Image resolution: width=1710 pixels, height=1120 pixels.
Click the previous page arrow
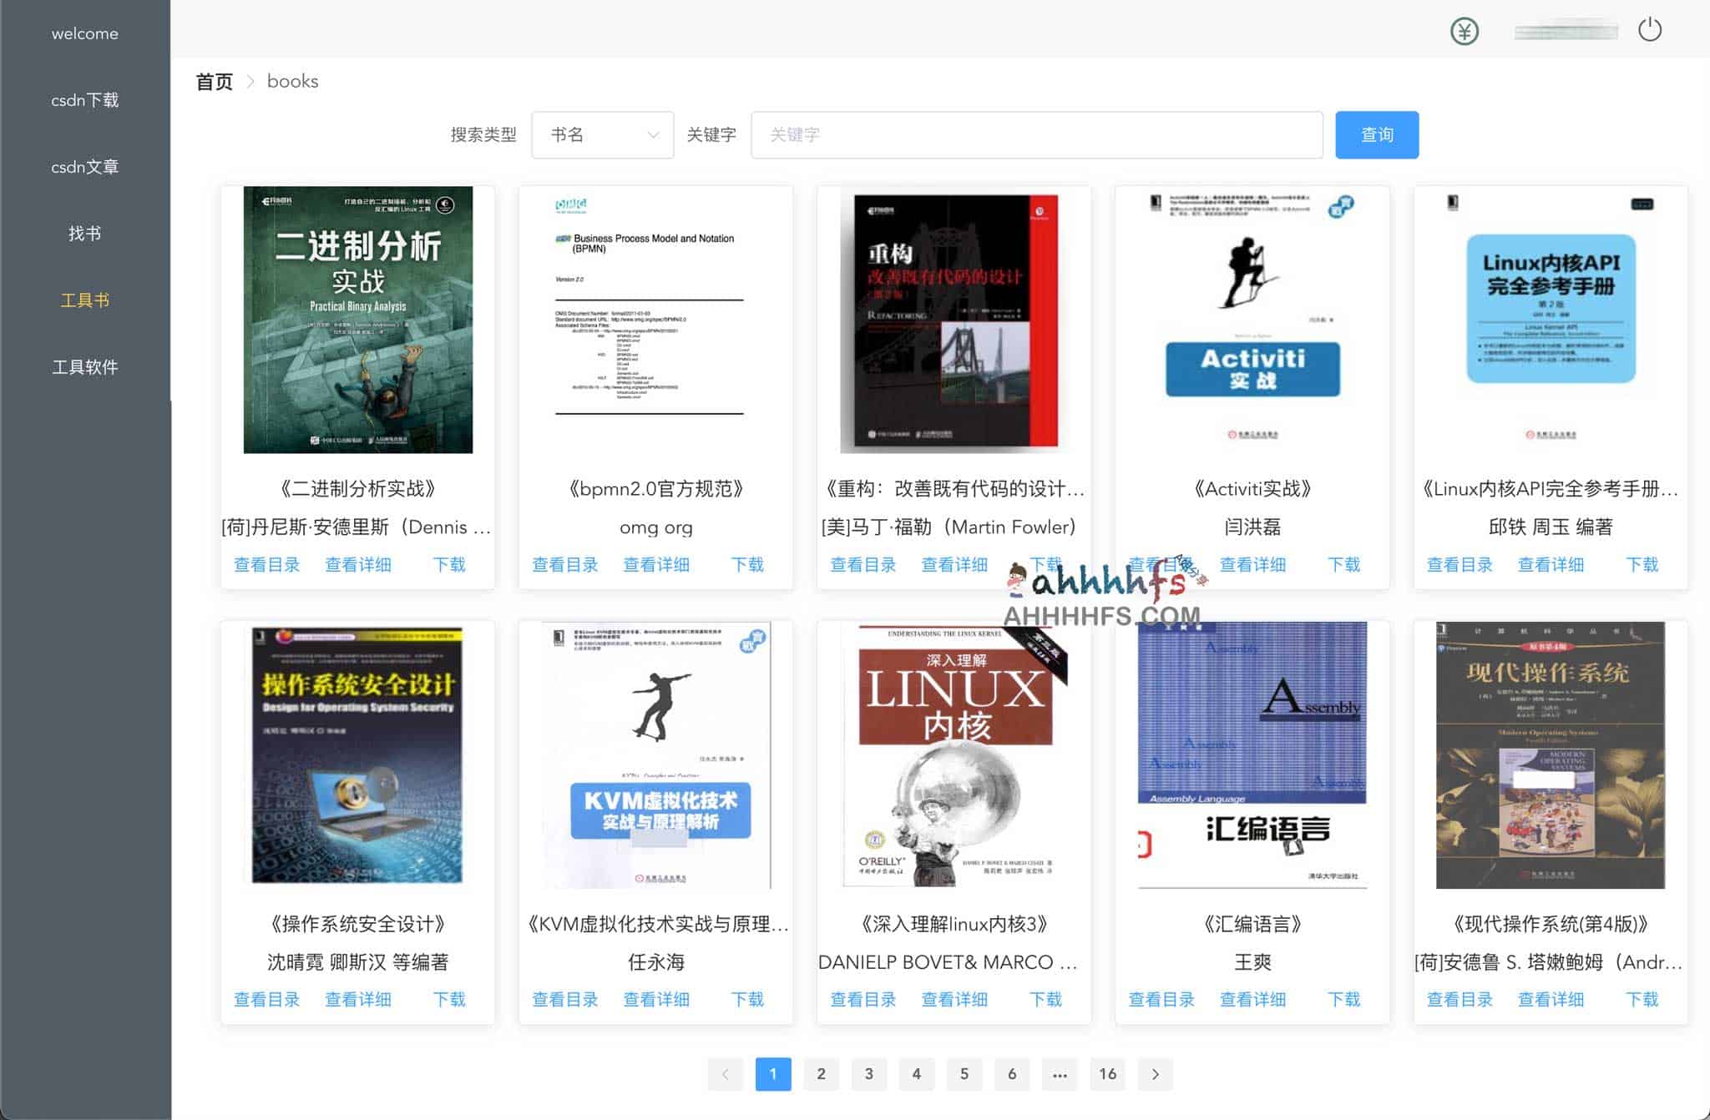point(726,1074)
